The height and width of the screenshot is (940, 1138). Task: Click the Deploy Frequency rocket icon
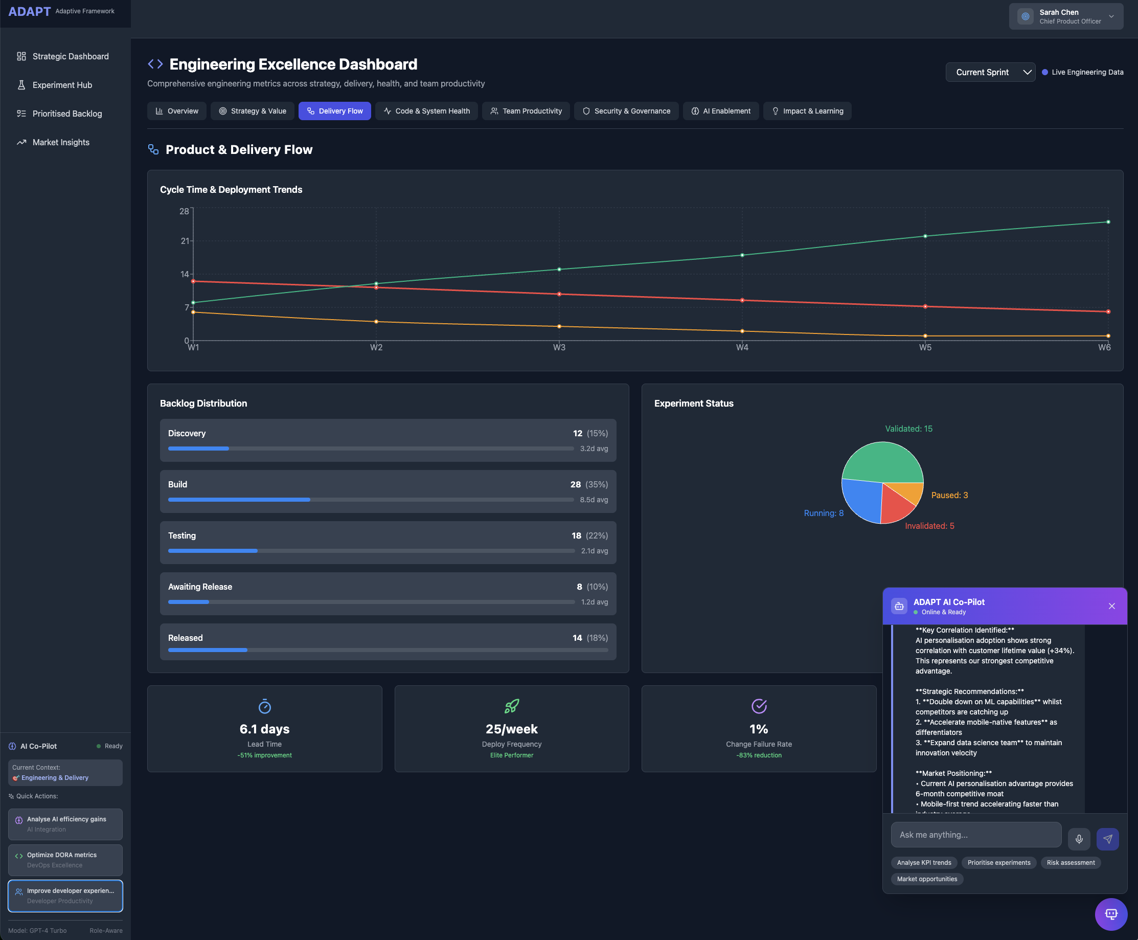(511, 706)
